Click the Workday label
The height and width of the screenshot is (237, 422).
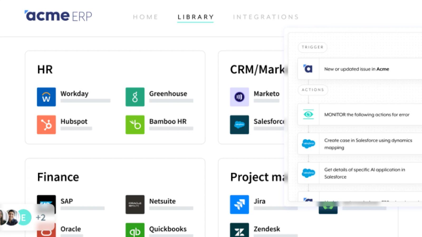74,94
